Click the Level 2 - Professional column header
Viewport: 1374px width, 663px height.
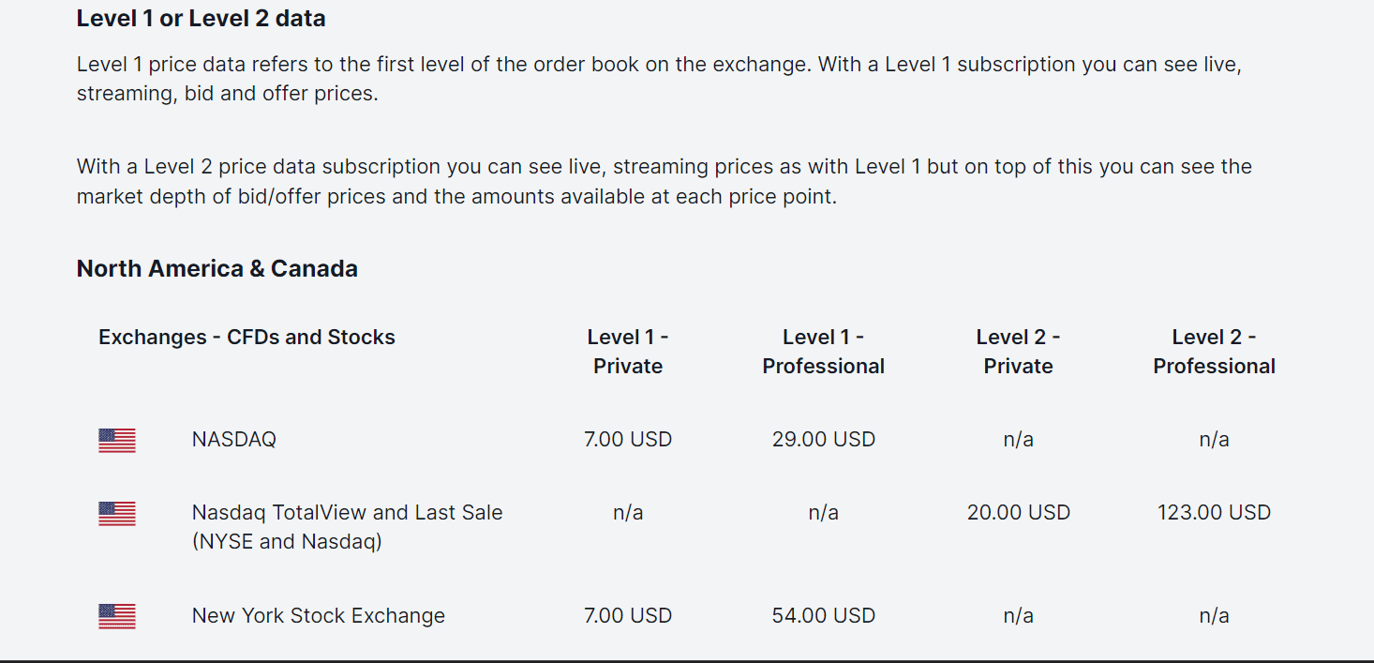click(x=1215, y=352)
